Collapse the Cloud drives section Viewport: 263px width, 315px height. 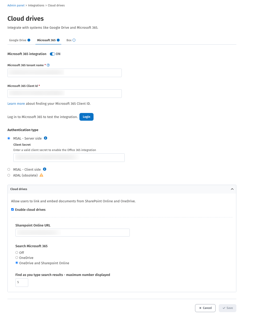pyautogui.click(x=232, y=189)
